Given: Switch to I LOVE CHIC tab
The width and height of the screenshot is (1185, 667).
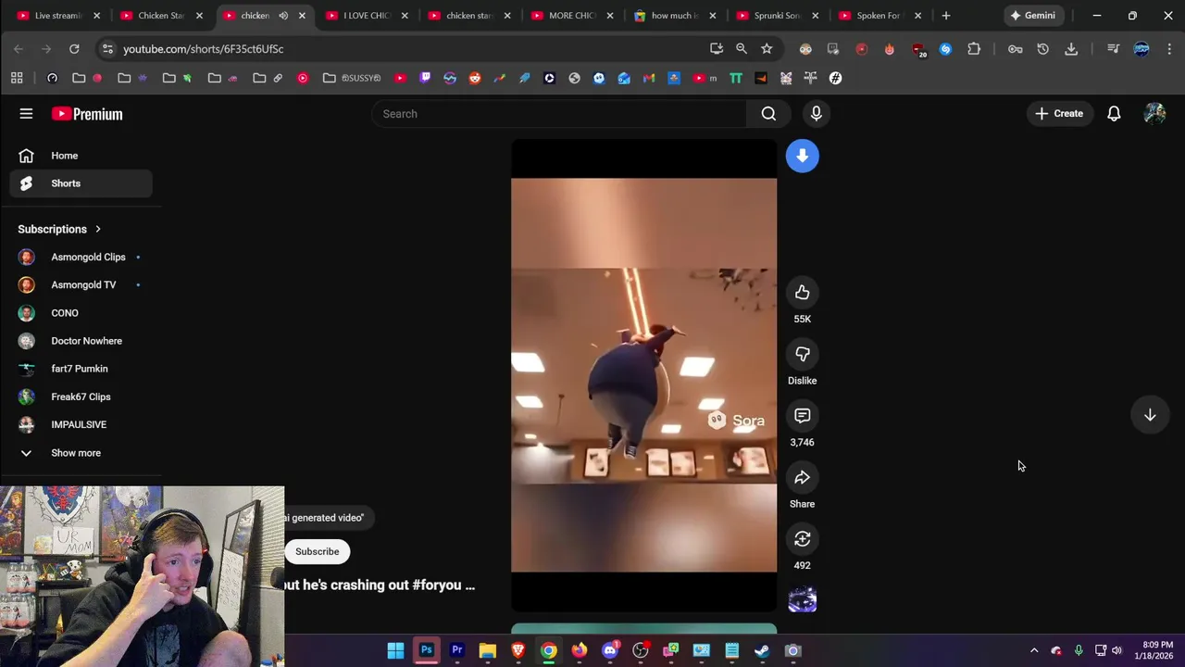Looking at the screenshot, I should click(366, 16).
